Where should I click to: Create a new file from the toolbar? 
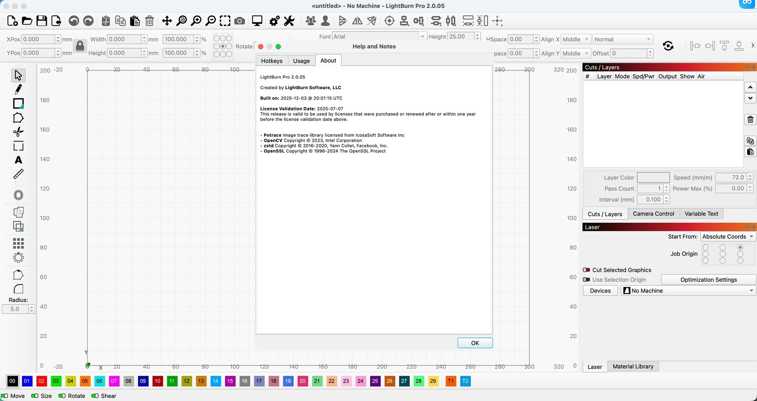(12, 21)
